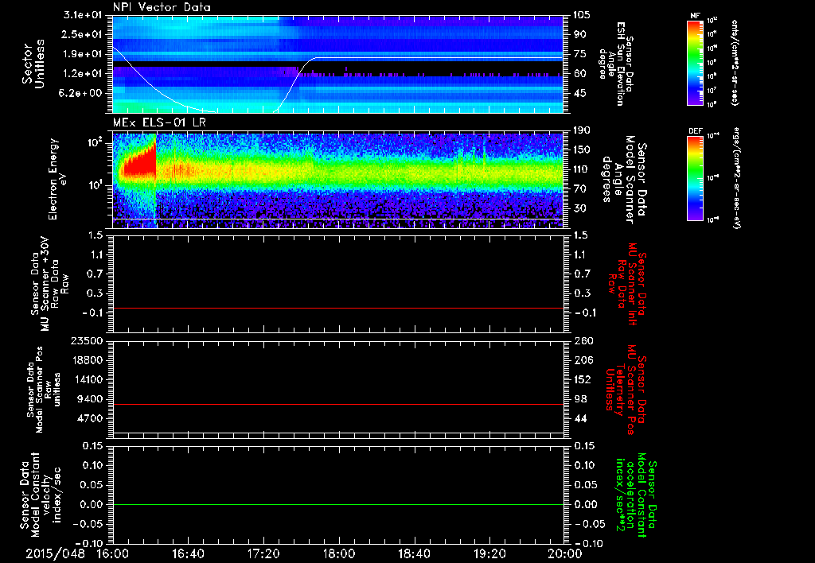Click the '19:20' time tick label
The height and width of the screenshot is (563, 815).
[x=489, y=553]
